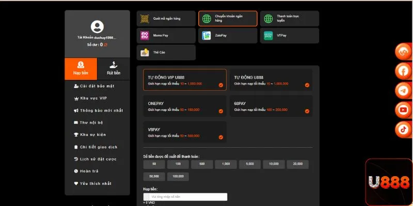Refresh the balance with the orange refresh icon
The width and height of the screenshot is (413, 206).
(106, 45)
